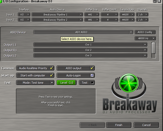This screenshot has width=163, height=131.
Task: Open Input 1 Channels dropdown
Action: click(x=142, y=14)
